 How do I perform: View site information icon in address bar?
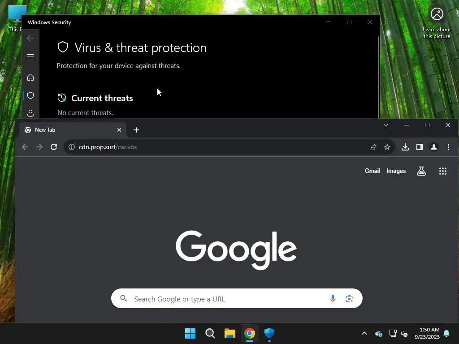pos(72,147)
